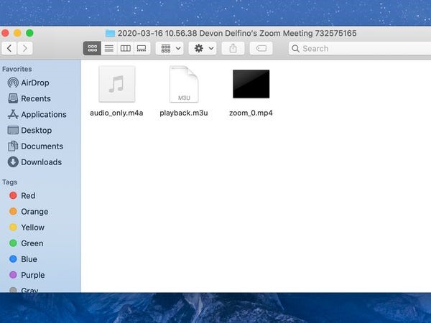Click the playback.m3u file name
The height and width of the screenshot is (323, 431).
click(184, 113)
